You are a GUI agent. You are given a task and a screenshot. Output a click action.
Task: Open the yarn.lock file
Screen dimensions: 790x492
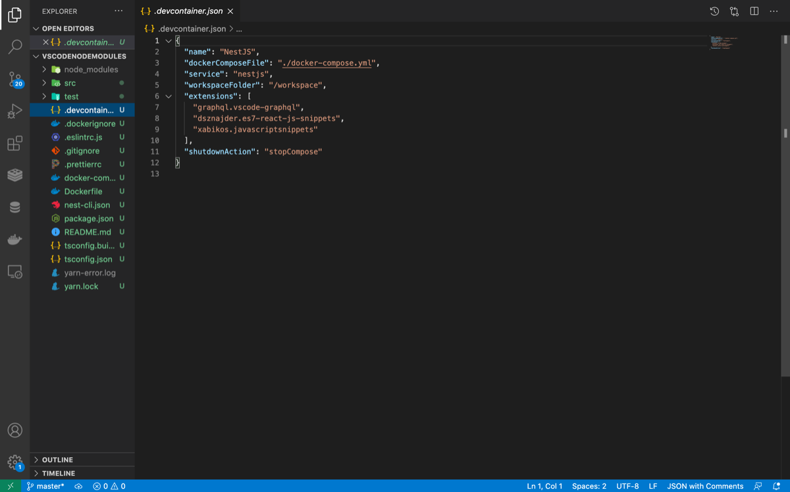(82, 286)
